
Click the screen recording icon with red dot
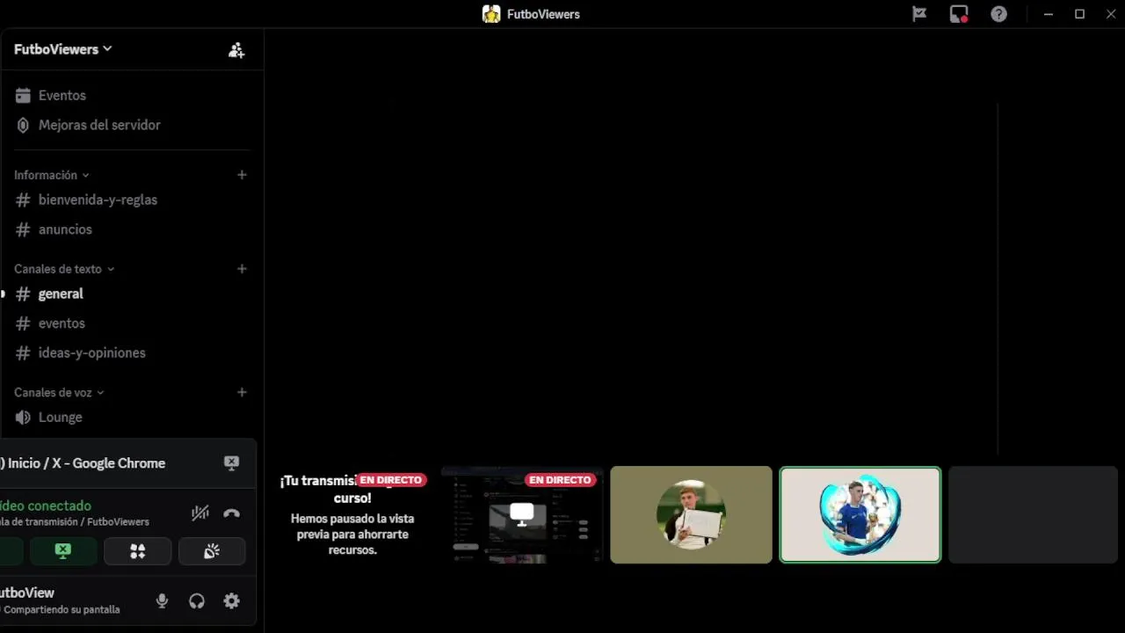click(x=959, y=14)
